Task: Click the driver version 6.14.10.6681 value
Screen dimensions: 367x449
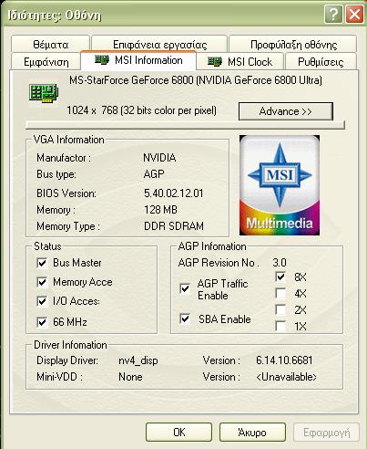Action: (x=284, y=360)
